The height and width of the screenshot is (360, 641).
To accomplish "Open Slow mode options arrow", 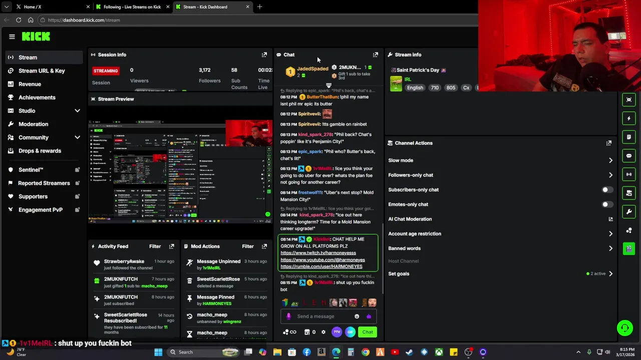I will pyautogui.click(x=610, y=160).
